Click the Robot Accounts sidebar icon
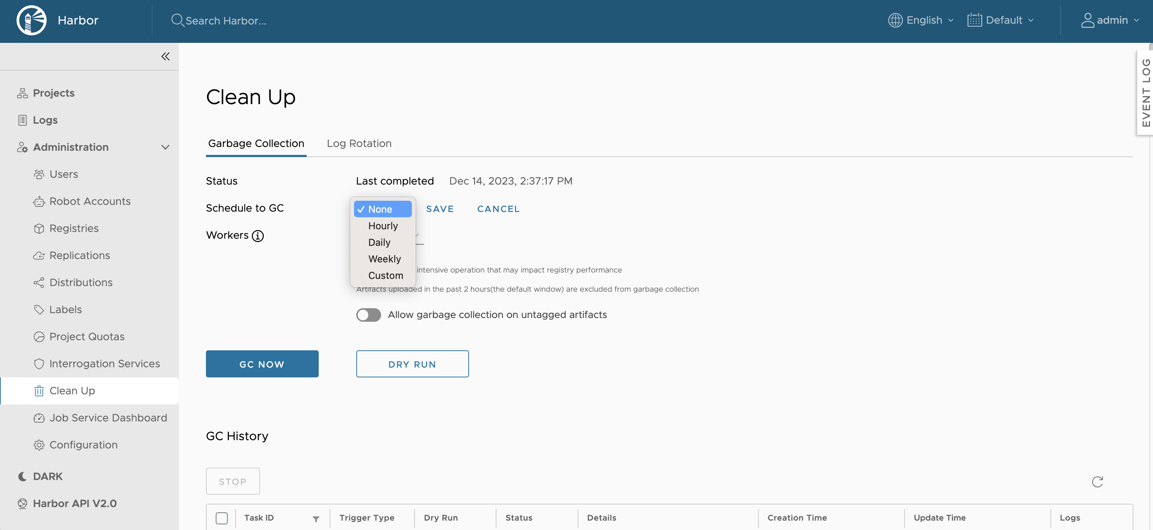The image size is (1153, 530). [39, 201]
